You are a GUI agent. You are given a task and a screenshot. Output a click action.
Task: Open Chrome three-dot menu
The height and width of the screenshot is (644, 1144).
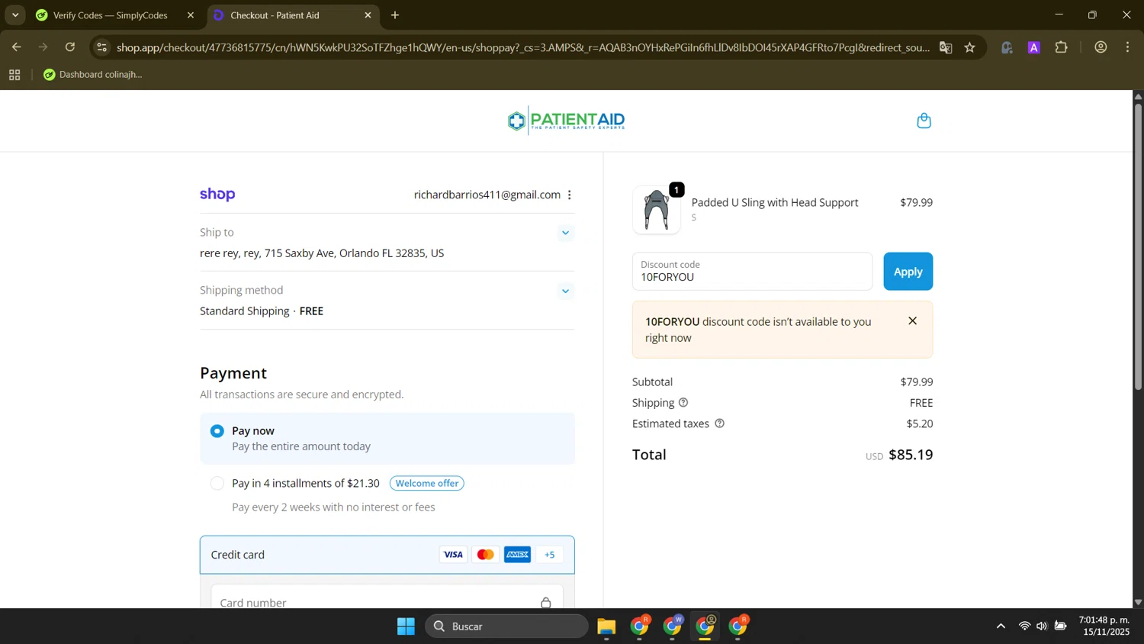pos(1128,47)
